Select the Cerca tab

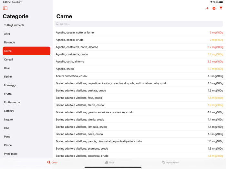tap(52, 162)
